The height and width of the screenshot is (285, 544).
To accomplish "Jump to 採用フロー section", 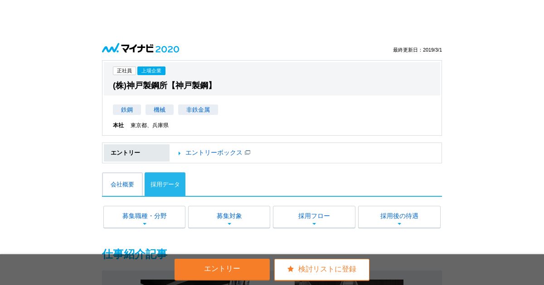I will coord(314,217).
